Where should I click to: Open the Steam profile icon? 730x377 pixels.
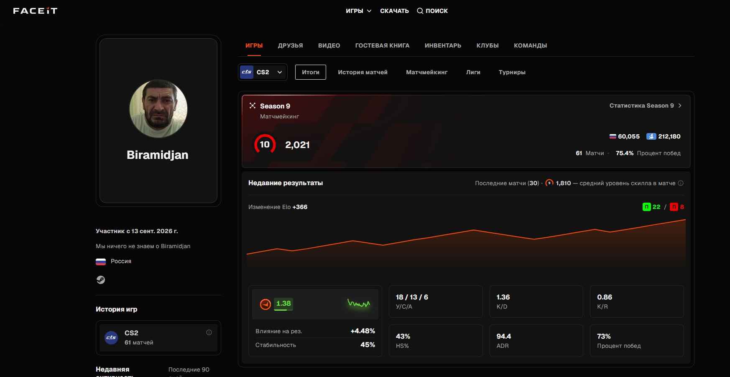coord(101,280)
